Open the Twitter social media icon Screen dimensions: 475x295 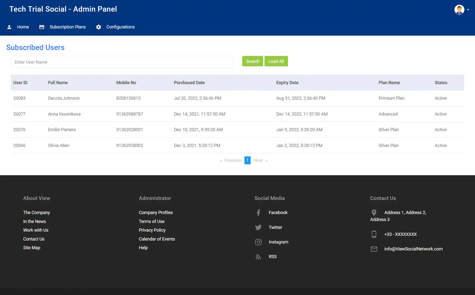(x=258, y=227)
